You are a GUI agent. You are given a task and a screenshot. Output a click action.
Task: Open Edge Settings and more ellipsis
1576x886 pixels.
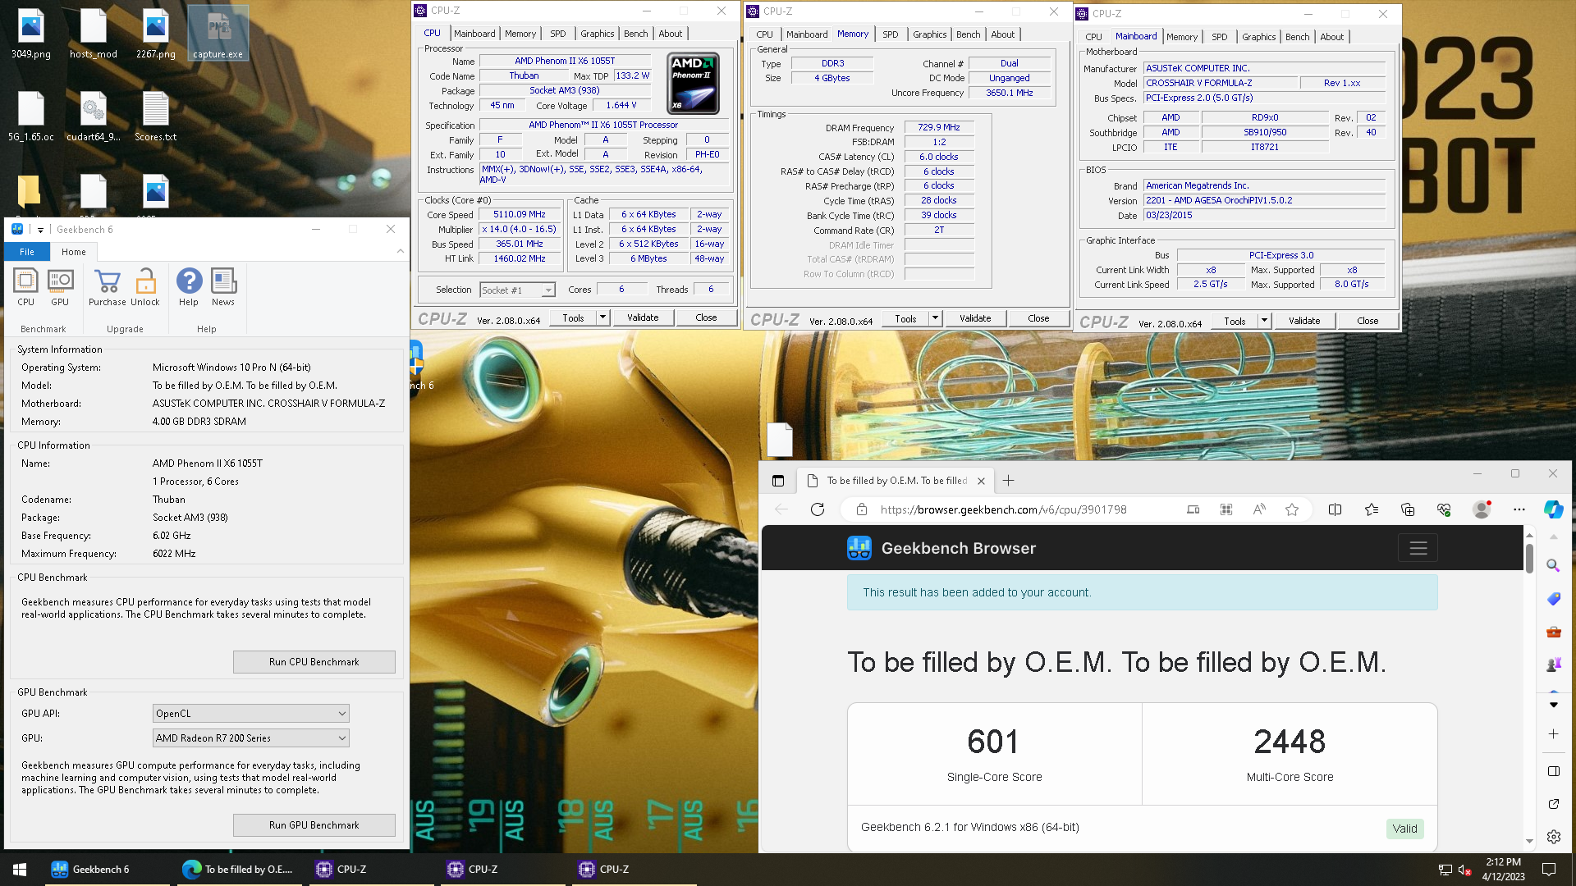(1519, 509)
